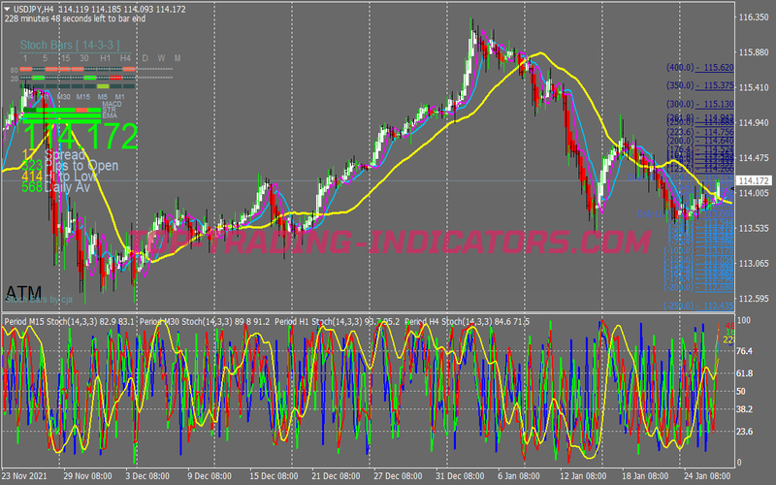Click the 12 Jan 08:00 time axis label

pyautogui.click(x=583, y=476)
